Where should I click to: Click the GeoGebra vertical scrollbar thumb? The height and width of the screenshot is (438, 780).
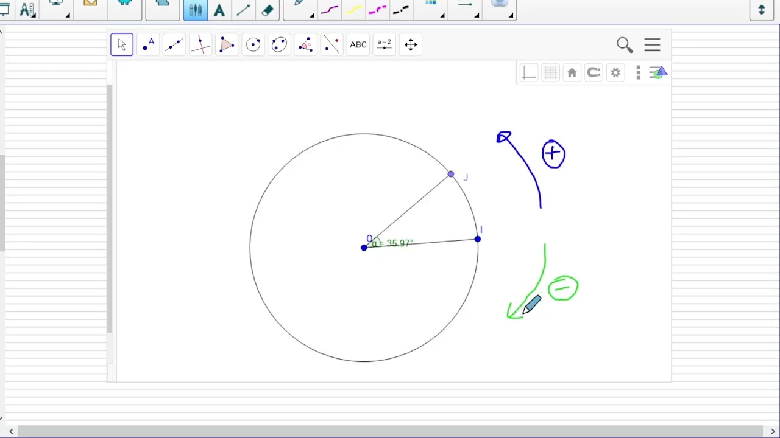(x=110, y=208)
